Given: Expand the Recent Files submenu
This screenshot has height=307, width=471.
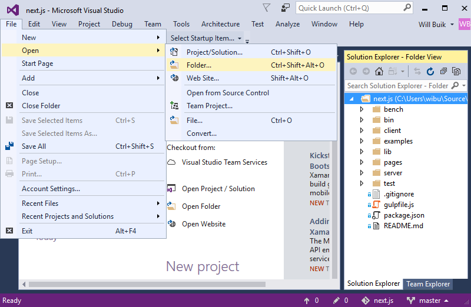Looking at the screenshot, I should pyautogui.click(x=83, y=203).
